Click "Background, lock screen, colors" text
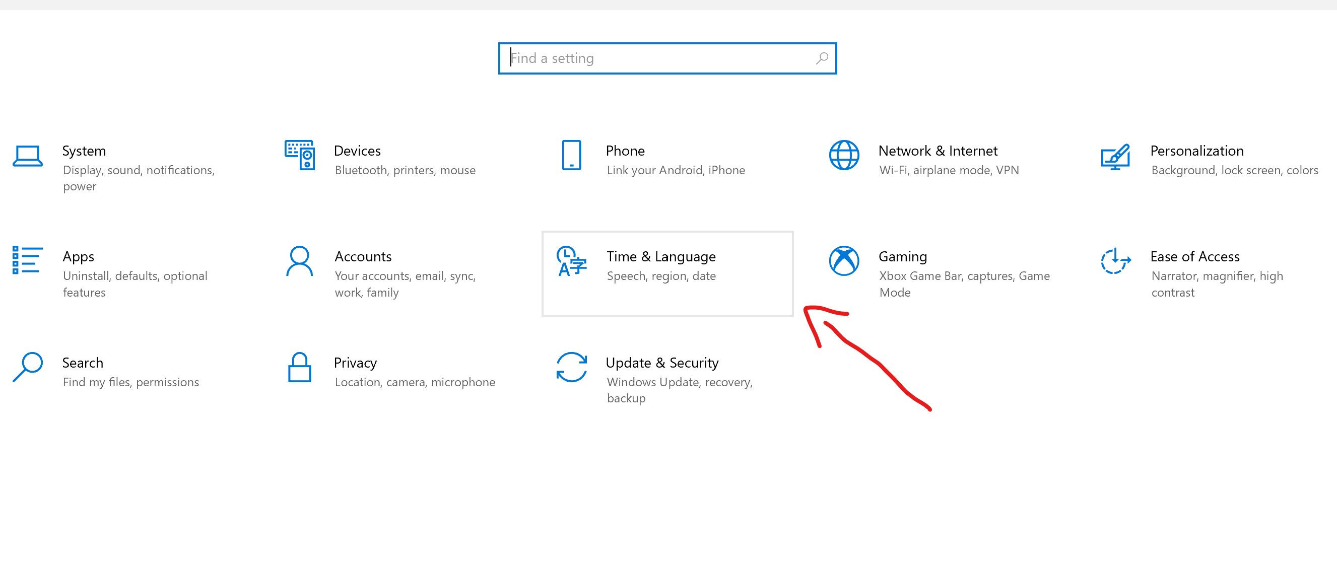Viewport: 1337px width, 563px height. [1234, 171]
